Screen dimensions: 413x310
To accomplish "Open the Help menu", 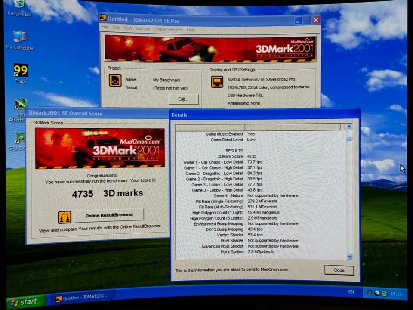I will 191,30.
